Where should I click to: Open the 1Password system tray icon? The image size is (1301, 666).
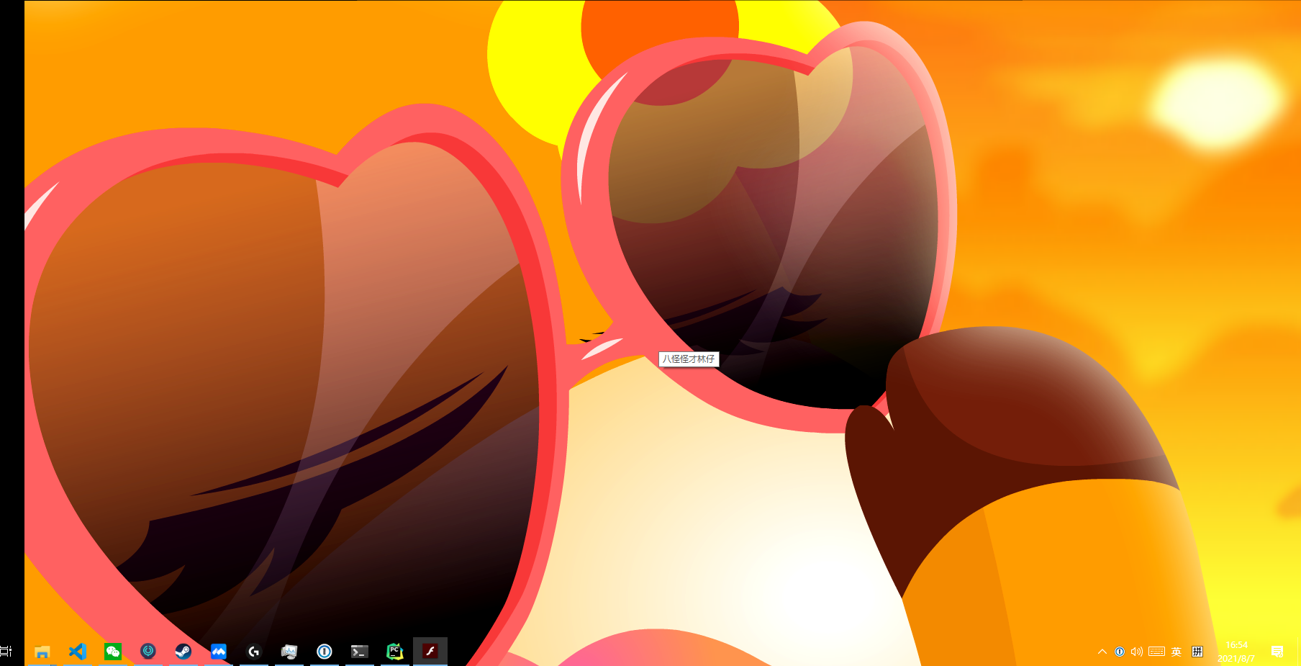point(1120,652)
